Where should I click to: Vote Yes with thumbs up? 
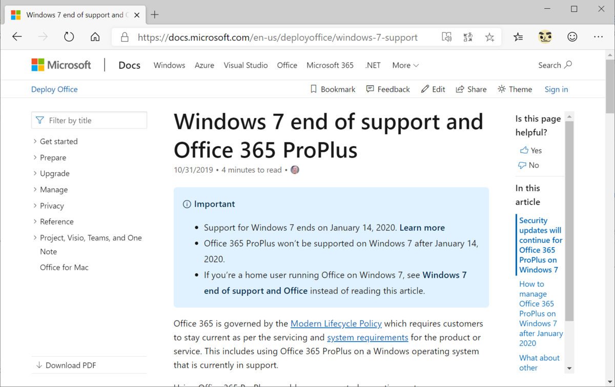tap(530, 150)
